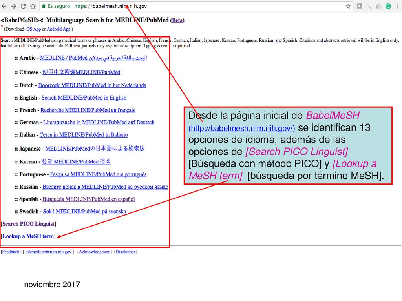Reload the page with the refresh icon

23,6
